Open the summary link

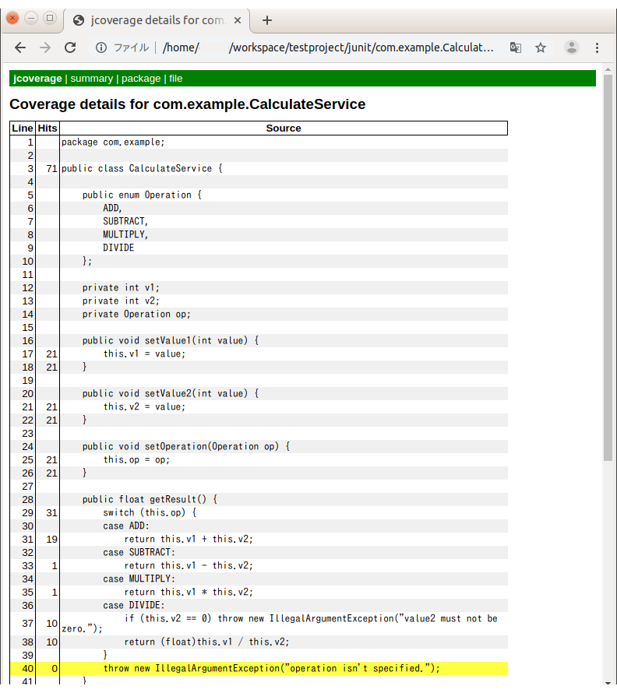(x=92, y=79)
